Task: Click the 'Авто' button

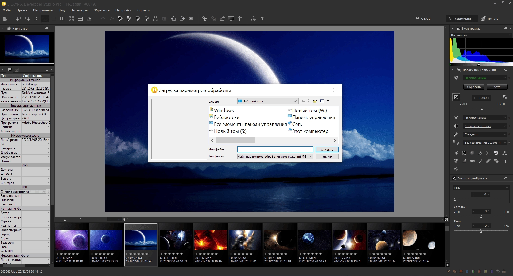Action: pos(497,87)
